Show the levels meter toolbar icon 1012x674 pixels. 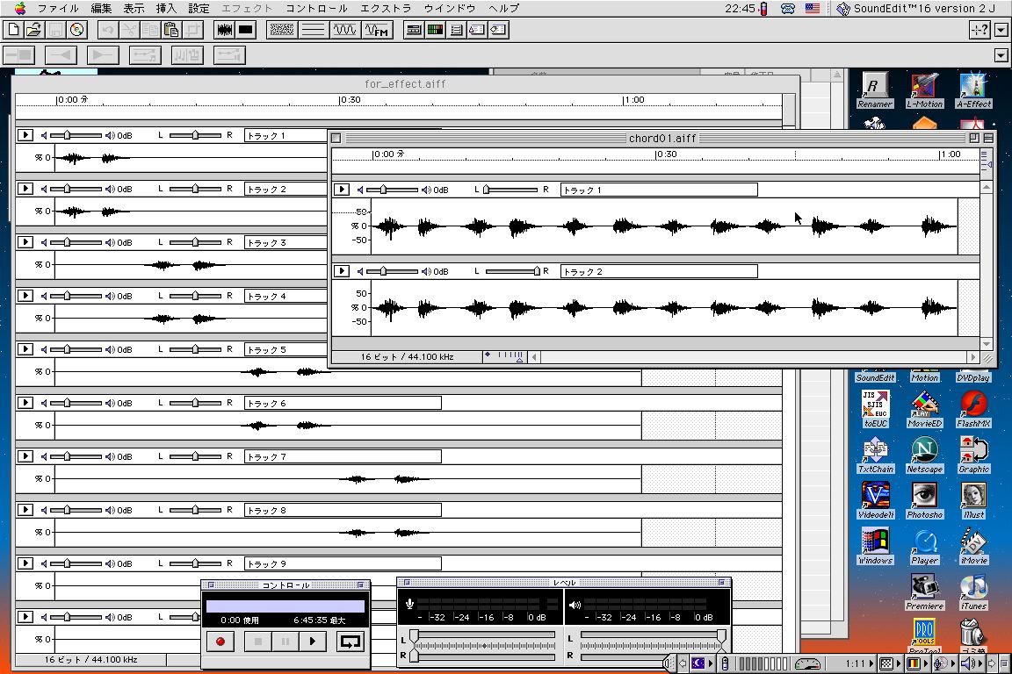pos(435,30)
